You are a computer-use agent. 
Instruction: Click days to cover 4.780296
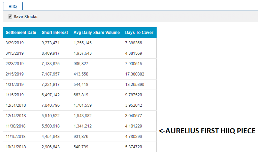click(133, 137)
